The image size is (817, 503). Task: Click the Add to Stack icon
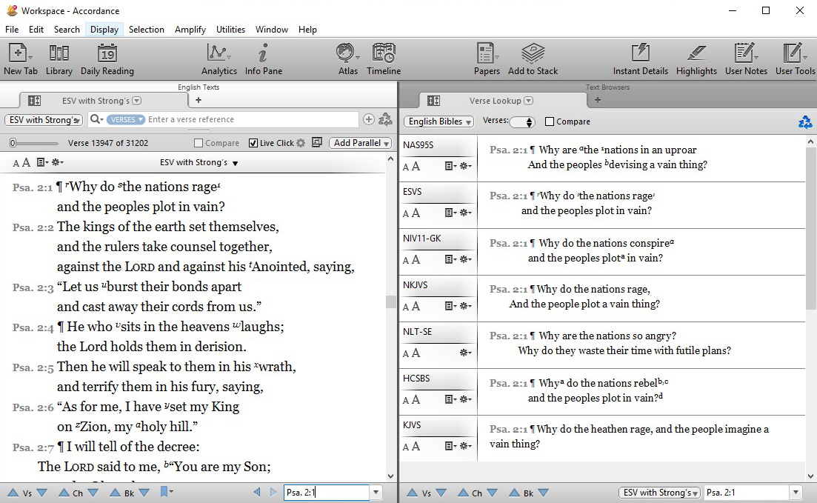(x=533, y=54)
